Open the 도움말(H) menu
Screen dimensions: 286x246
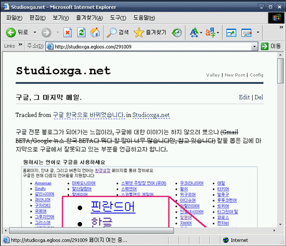[144, 18]
